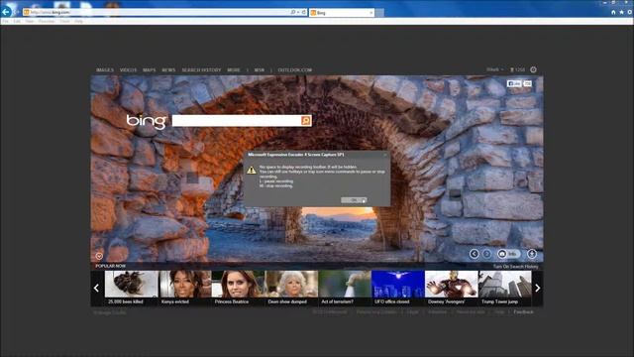Image resolution: width=634 pixels, height=357 pixels.
Task: Click the refresh icon in address bar
Action: (304, 12)
